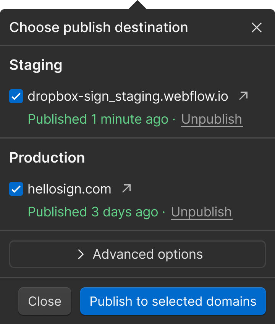Unpublish the staging domain
Screen dimensions: 275x324
pos(212,119)
